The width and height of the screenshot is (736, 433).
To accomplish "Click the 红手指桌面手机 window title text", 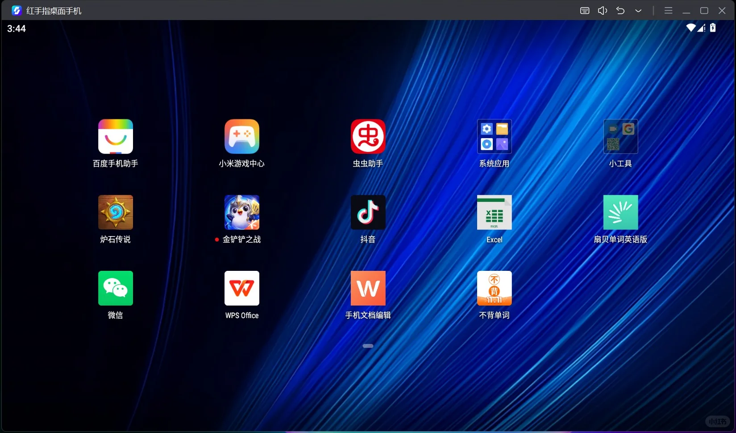I will [54, 11].
